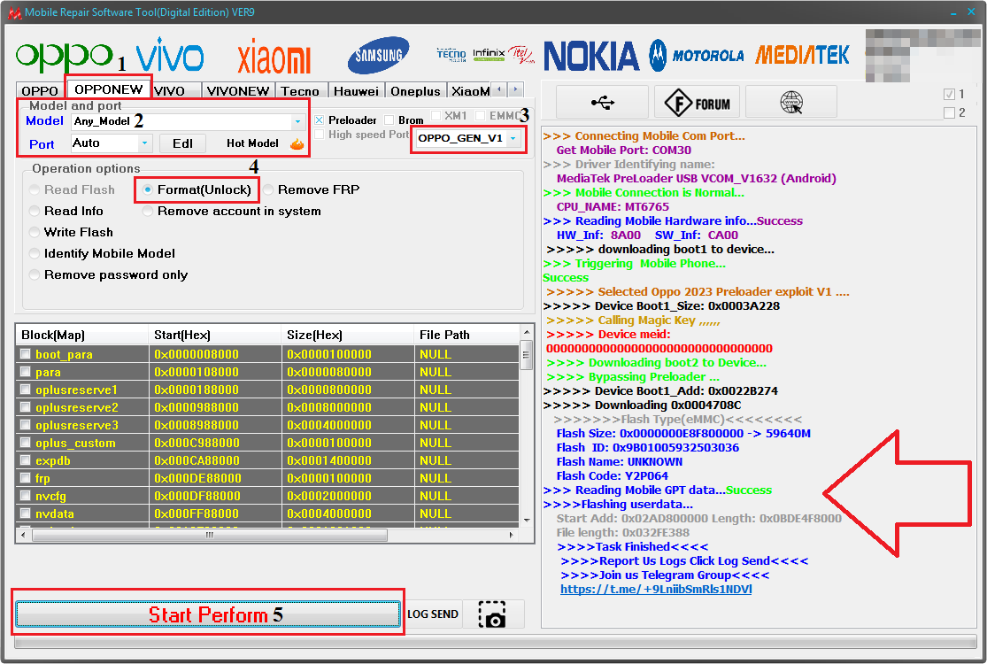Toggle checkbox labeled 1 at top right
This screenshot has height=664, width=987.
[949, 94]
